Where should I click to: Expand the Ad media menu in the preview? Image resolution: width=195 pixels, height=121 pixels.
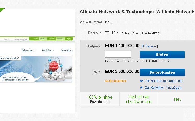(67, 50)
